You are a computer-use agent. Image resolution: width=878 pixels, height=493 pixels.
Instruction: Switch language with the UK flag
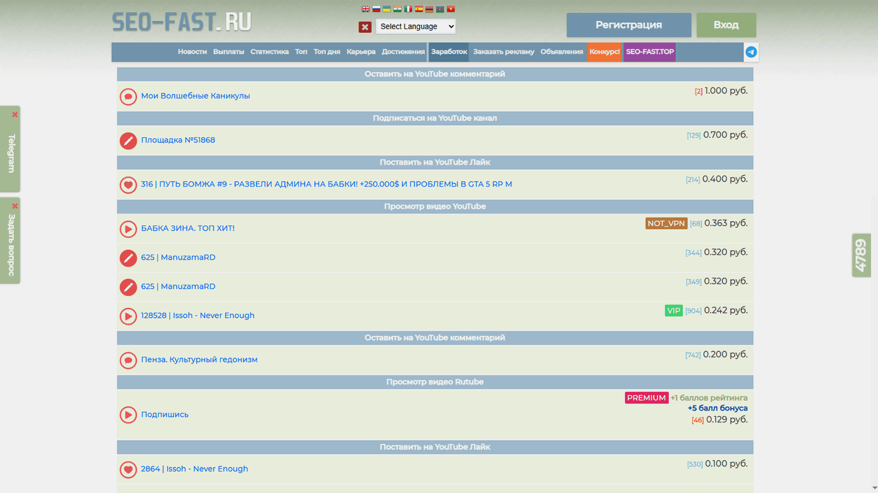click(365, 9)
